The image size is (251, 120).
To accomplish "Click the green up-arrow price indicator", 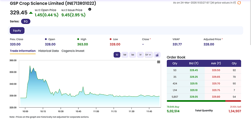I will coord(31,13).
